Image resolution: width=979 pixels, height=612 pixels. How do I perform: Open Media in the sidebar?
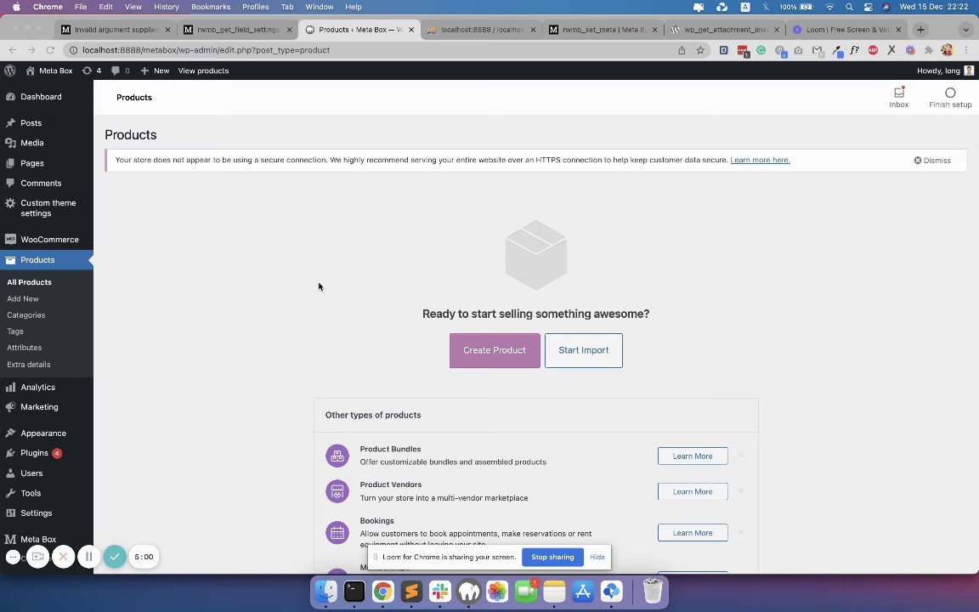click(47, 143)
